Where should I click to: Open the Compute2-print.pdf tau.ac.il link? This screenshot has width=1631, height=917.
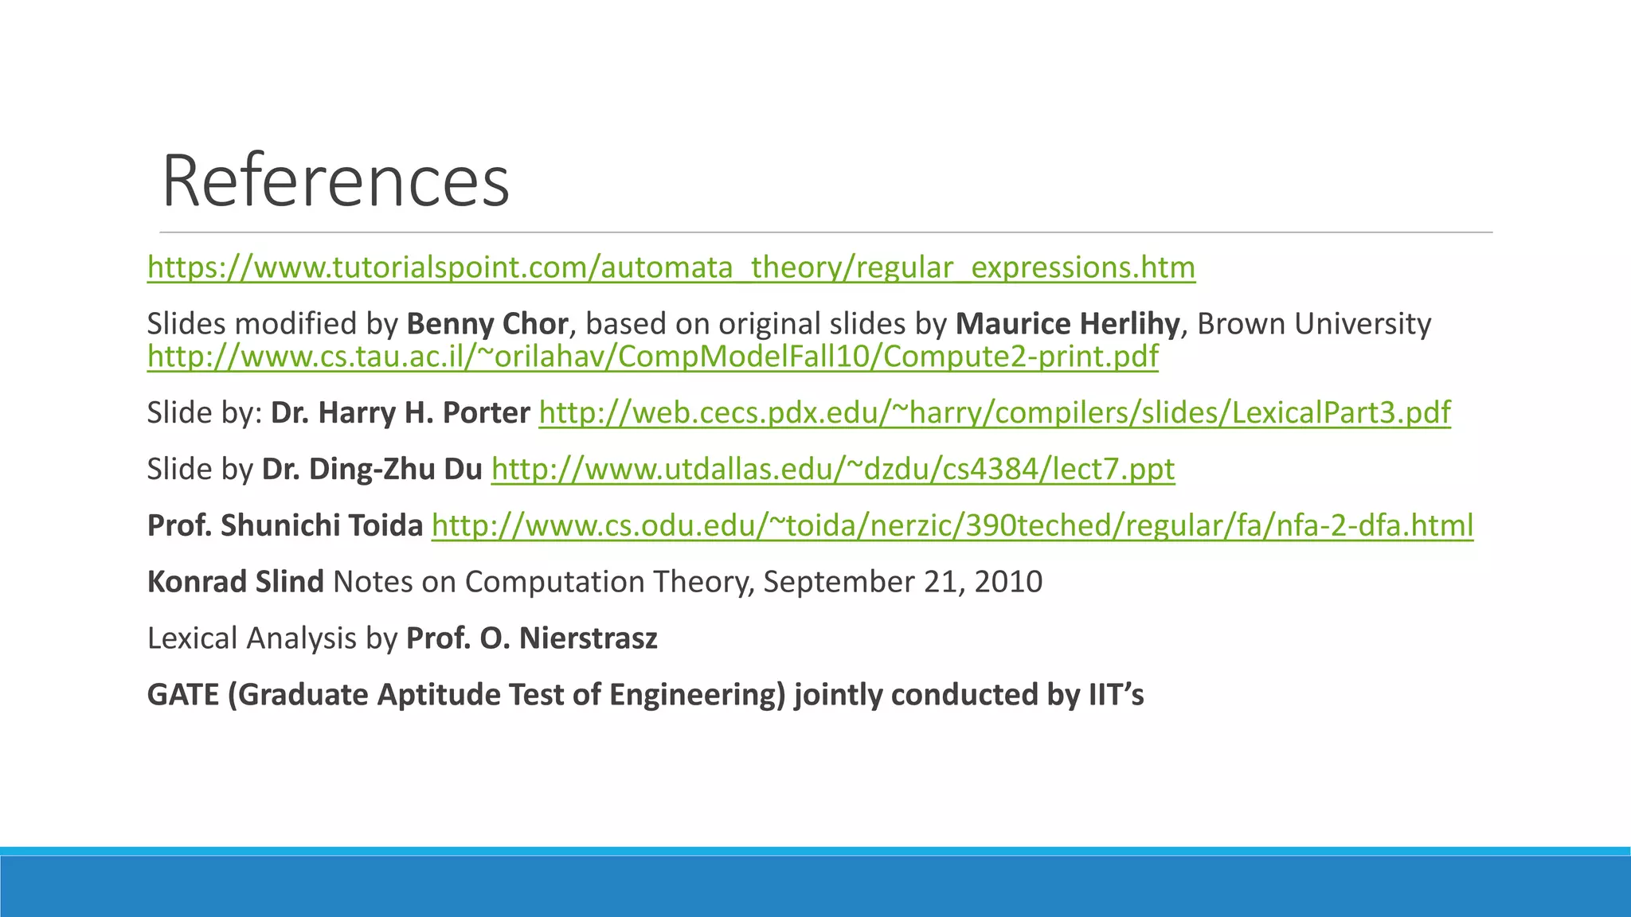(x=652, y=356)
